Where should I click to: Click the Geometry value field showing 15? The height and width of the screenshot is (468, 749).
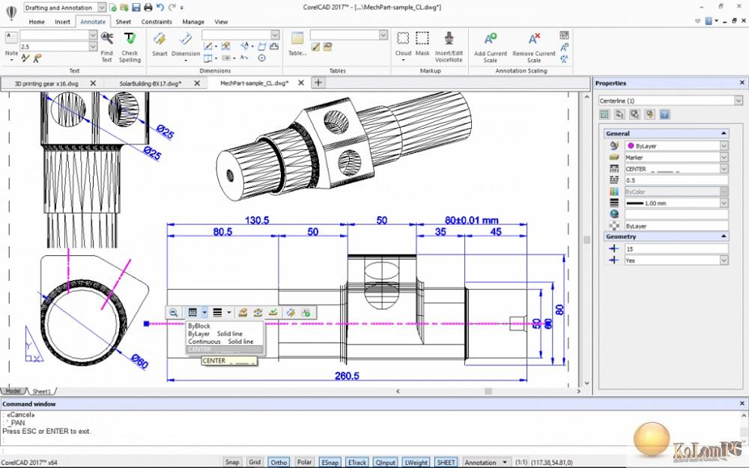coord(676,249)
